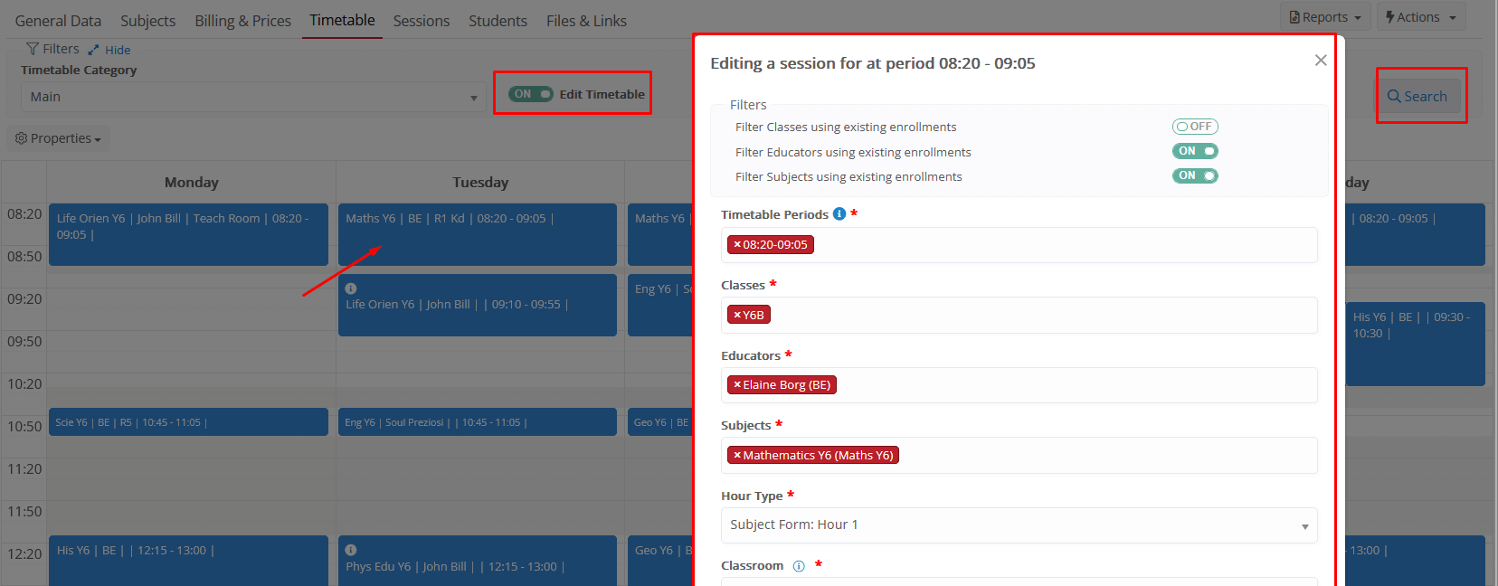Open the Hour Type dropdown

1019,525
